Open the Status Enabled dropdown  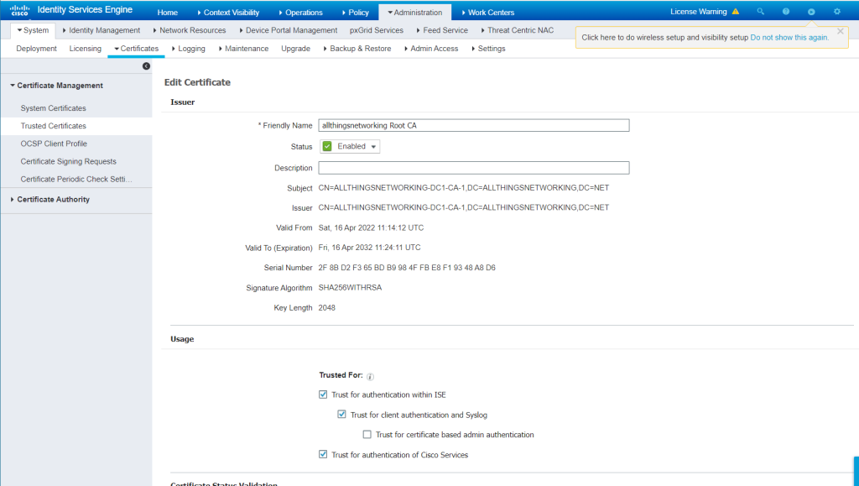(350, 146)
